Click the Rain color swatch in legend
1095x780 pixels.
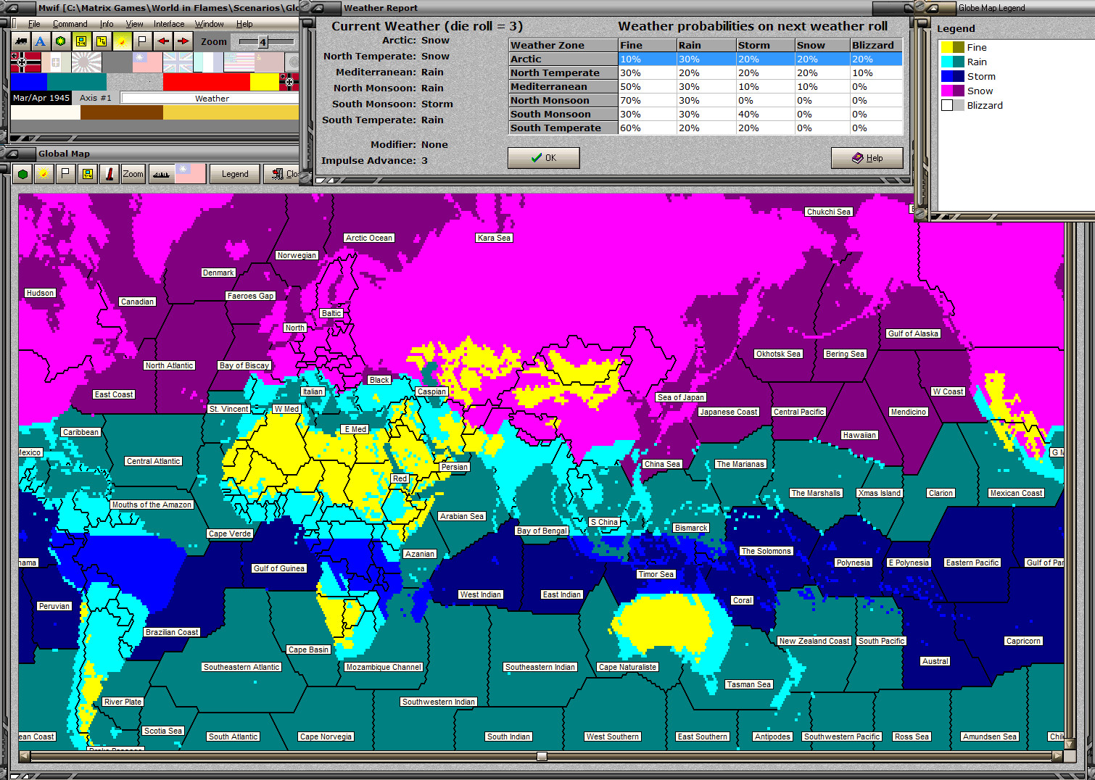(x=953, y=62)
